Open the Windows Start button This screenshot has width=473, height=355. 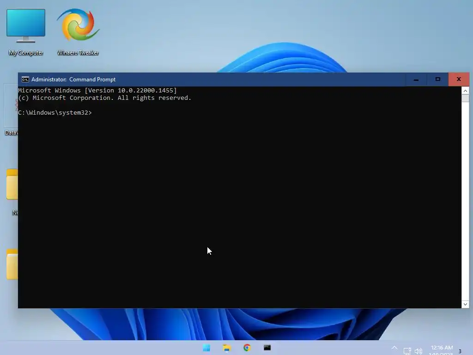coord(206,348)
